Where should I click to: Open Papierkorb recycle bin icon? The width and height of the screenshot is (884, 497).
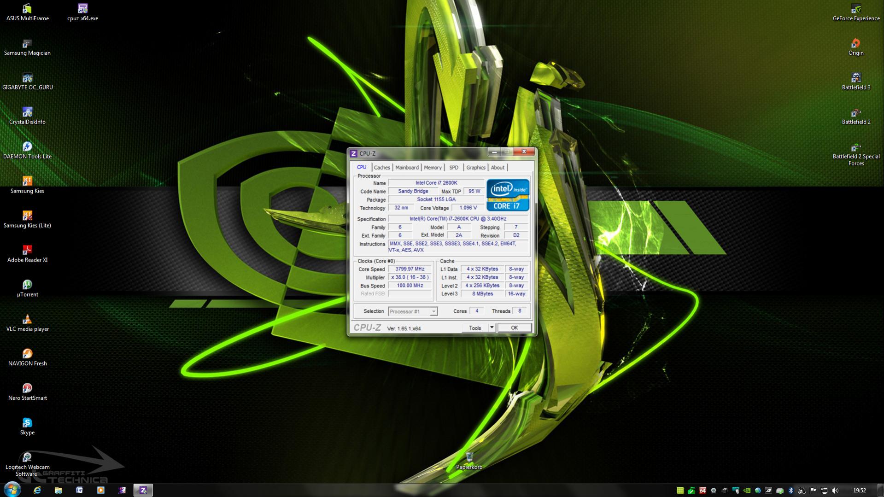(x=469, y=461)
